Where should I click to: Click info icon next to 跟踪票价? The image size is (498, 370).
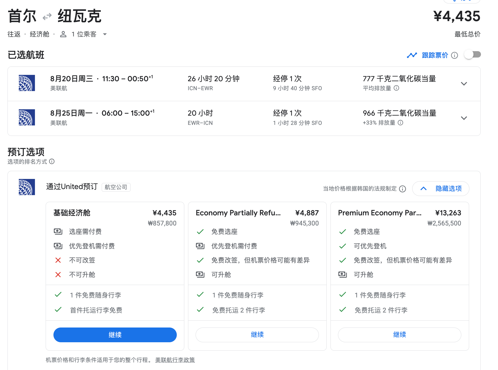454,55
